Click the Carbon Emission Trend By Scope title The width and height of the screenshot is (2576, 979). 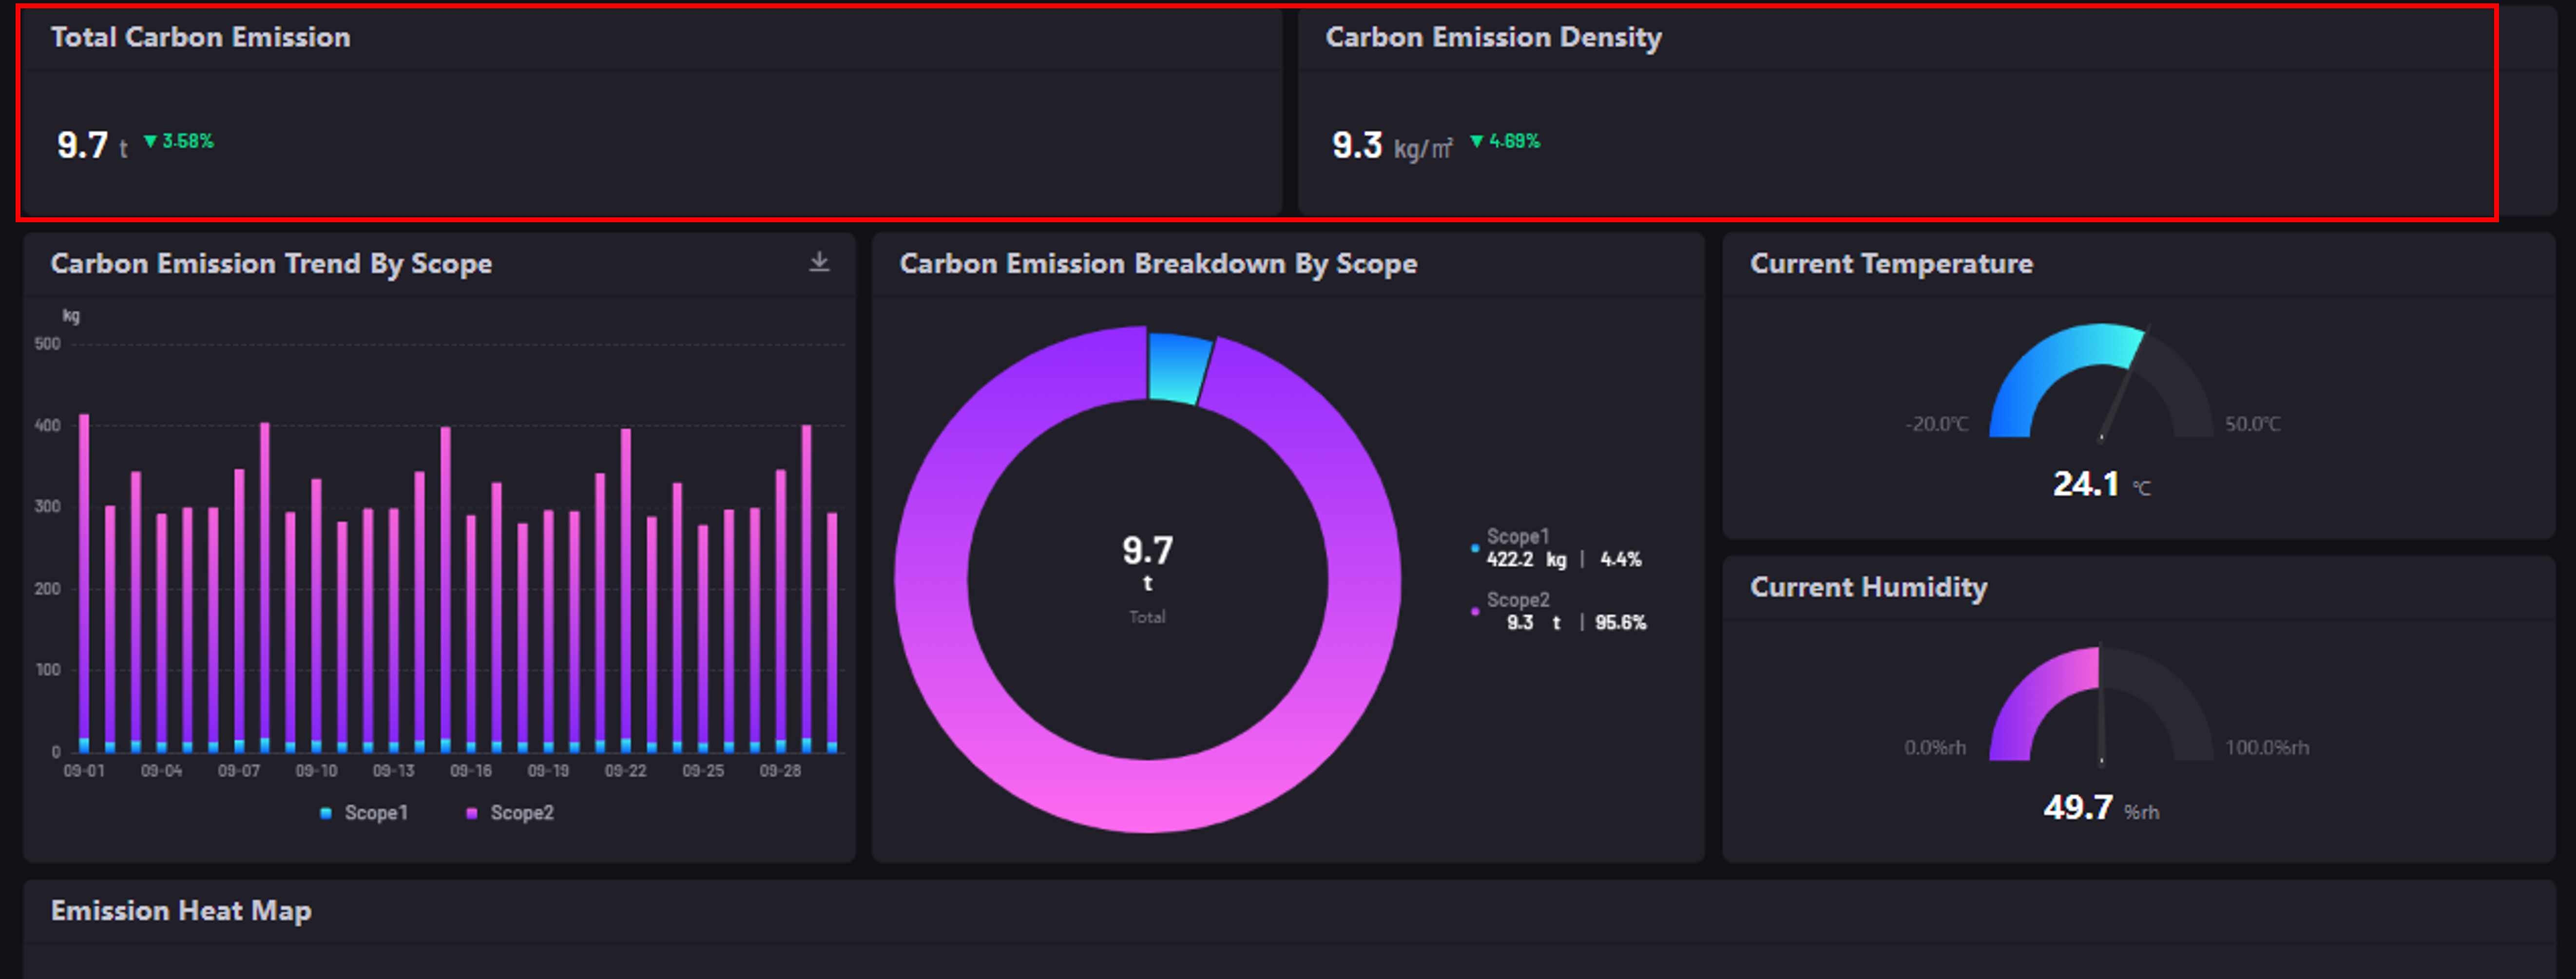(x=271, y=264)
